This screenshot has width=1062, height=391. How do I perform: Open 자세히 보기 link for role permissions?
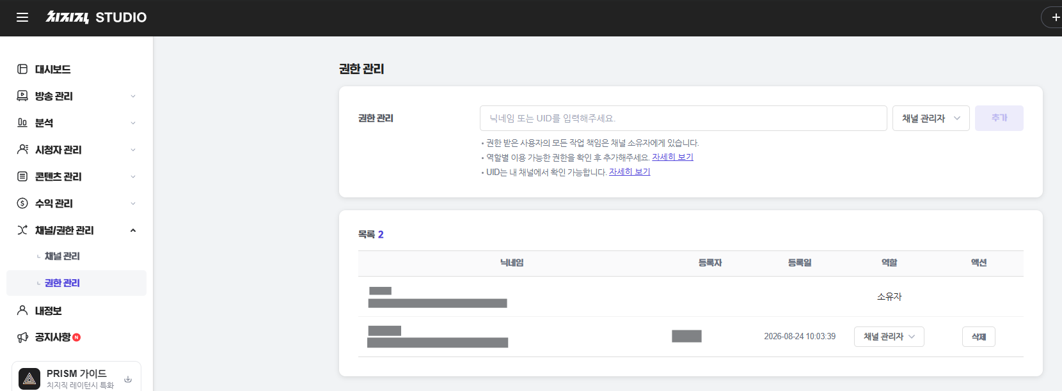(x=672, y=157)
